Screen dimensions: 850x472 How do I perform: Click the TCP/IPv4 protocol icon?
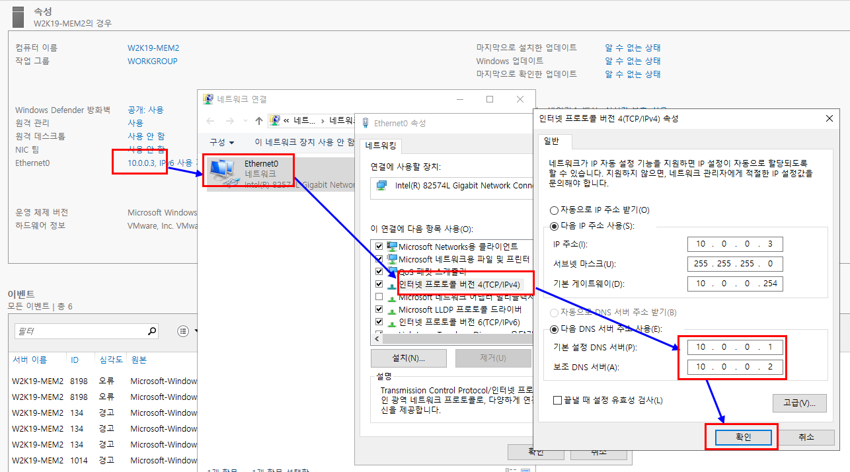point(392,284)
